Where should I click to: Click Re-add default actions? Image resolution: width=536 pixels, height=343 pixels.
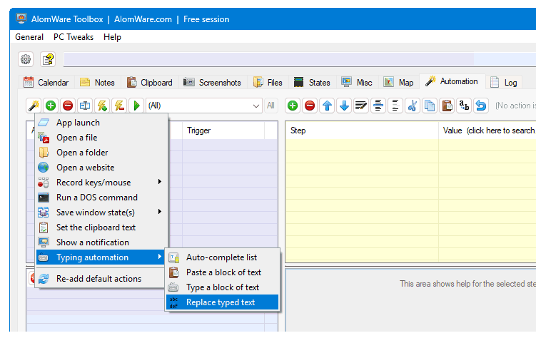(98, 279)
